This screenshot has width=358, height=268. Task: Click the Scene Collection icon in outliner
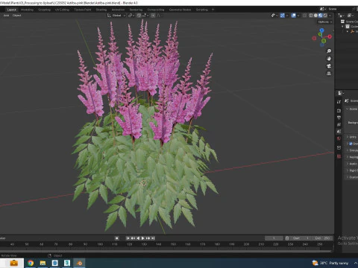(x=342, y=22)
